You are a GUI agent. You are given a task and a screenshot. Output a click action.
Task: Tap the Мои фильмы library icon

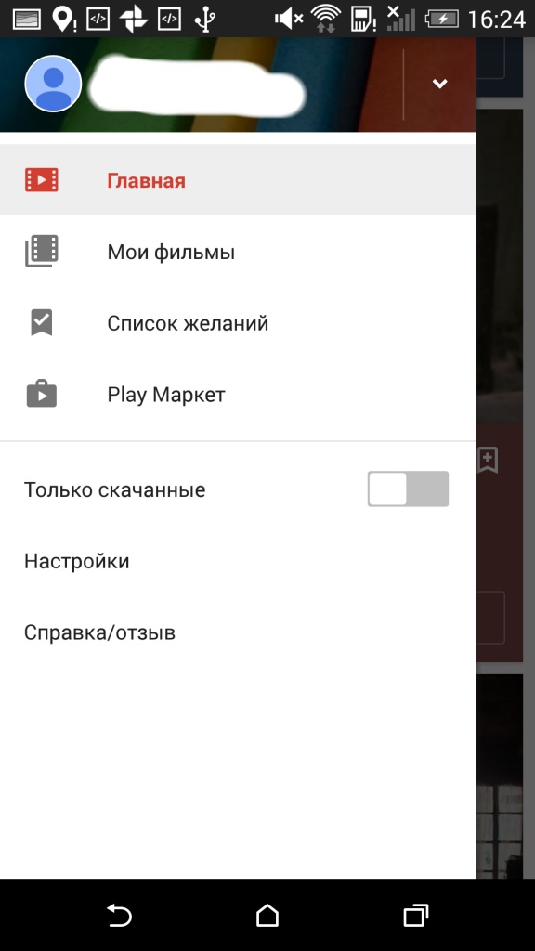(41, 251)
